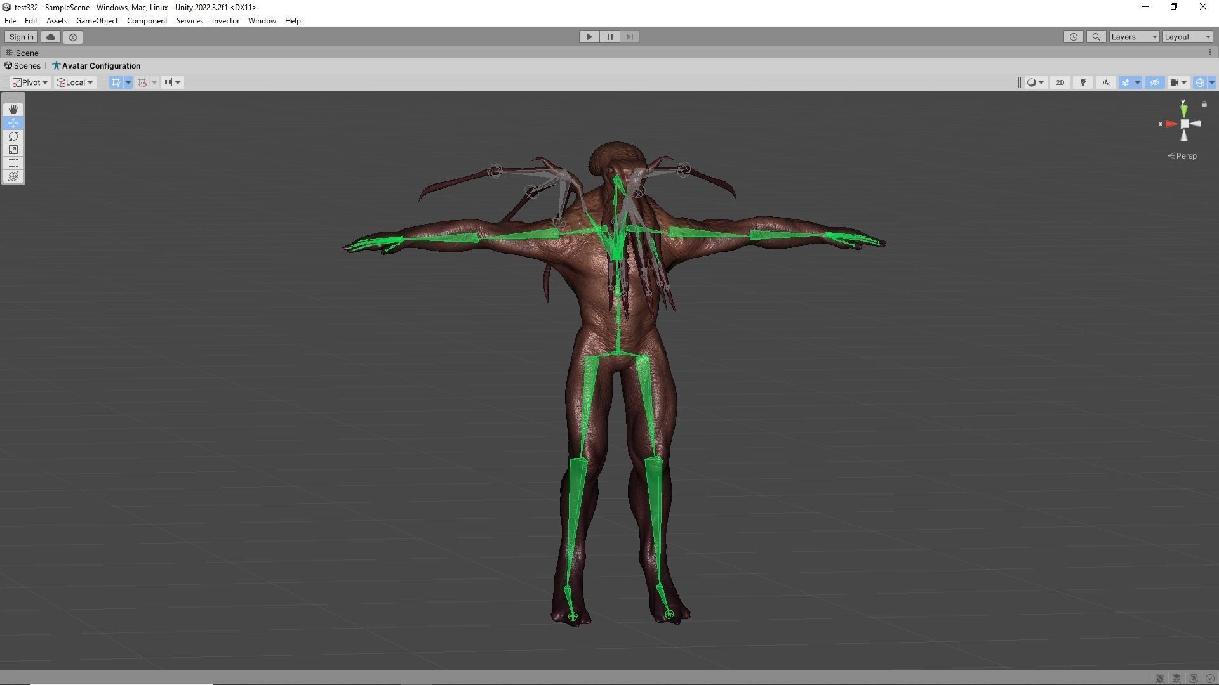Toggle scene lighting button
Screen dimensions: 1219x685
(1083, 82)
